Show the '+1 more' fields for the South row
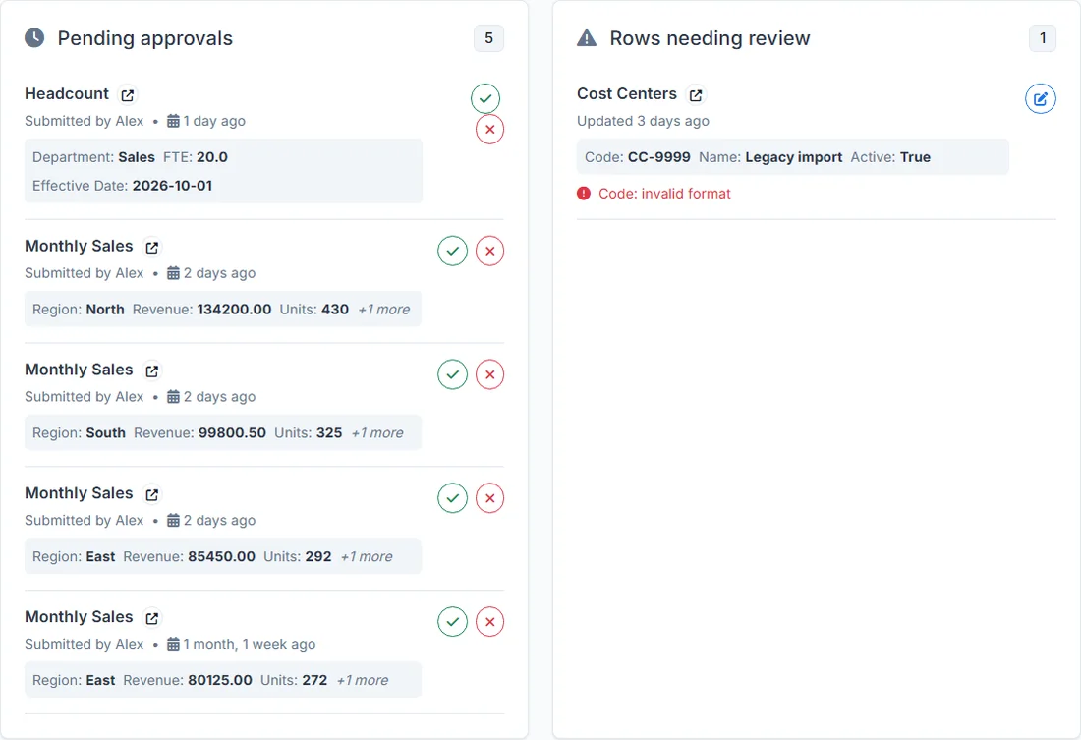Image resolution: width=1081 pixels, height=740 pixels. pos(377,432)
